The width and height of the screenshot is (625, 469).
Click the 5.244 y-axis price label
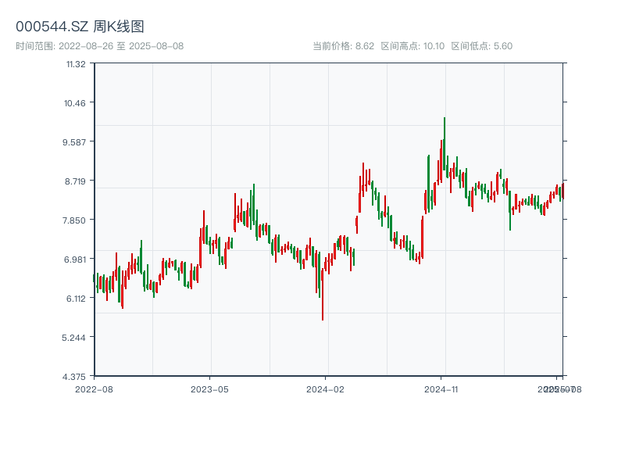point(76,338)
